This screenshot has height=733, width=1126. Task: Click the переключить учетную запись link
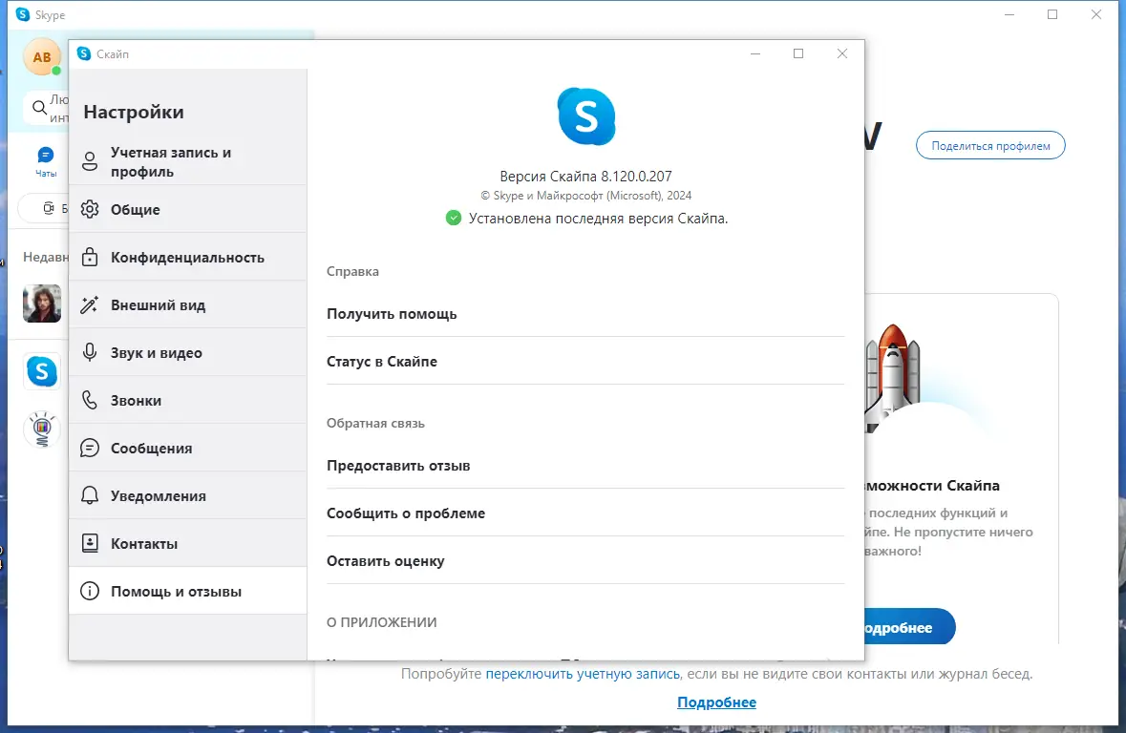point(583,674)
